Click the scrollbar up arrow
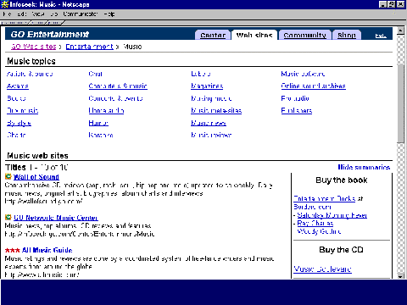This screenshot has height=305, width=407. coord(400,30)
